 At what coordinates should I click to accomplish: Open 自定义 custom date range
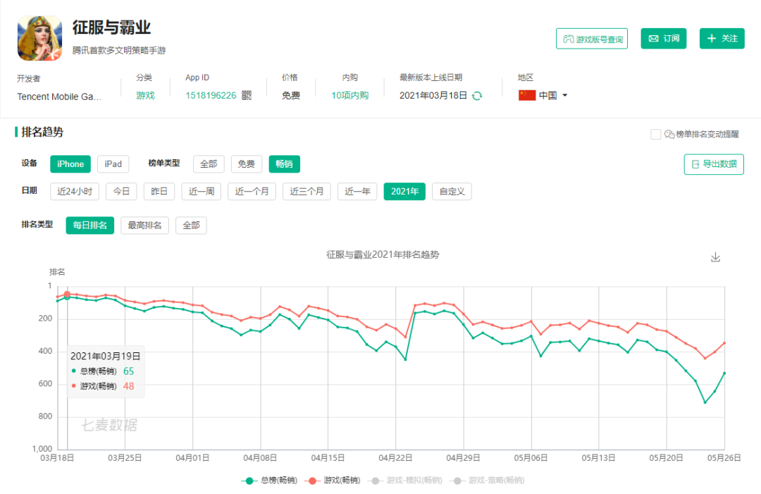[452, 191]
